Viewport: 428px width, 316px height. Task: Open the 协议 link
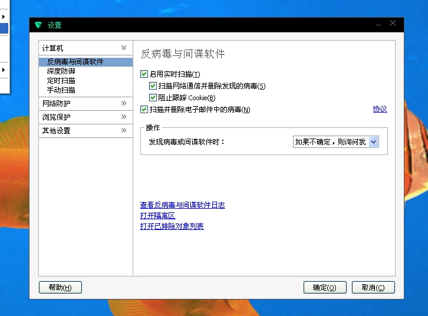click(380, 109)
